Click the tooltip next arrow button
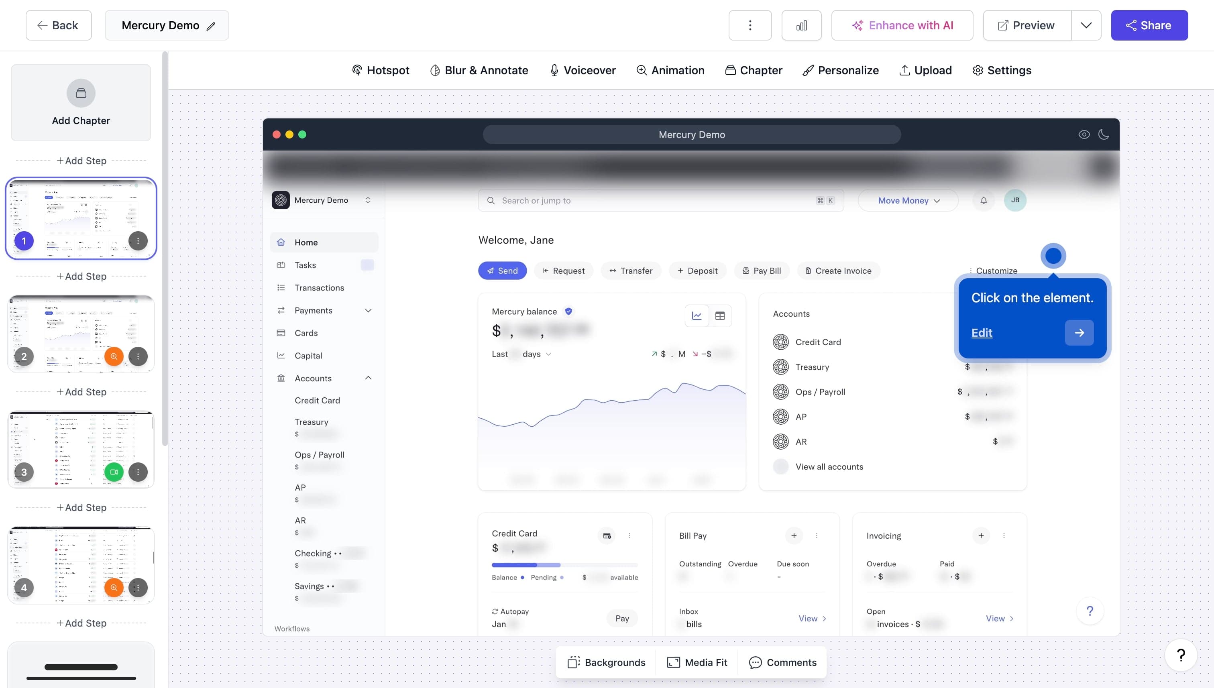This screenshot has height=688, width=1214. pyautogui.click(x=1080, y=333)
